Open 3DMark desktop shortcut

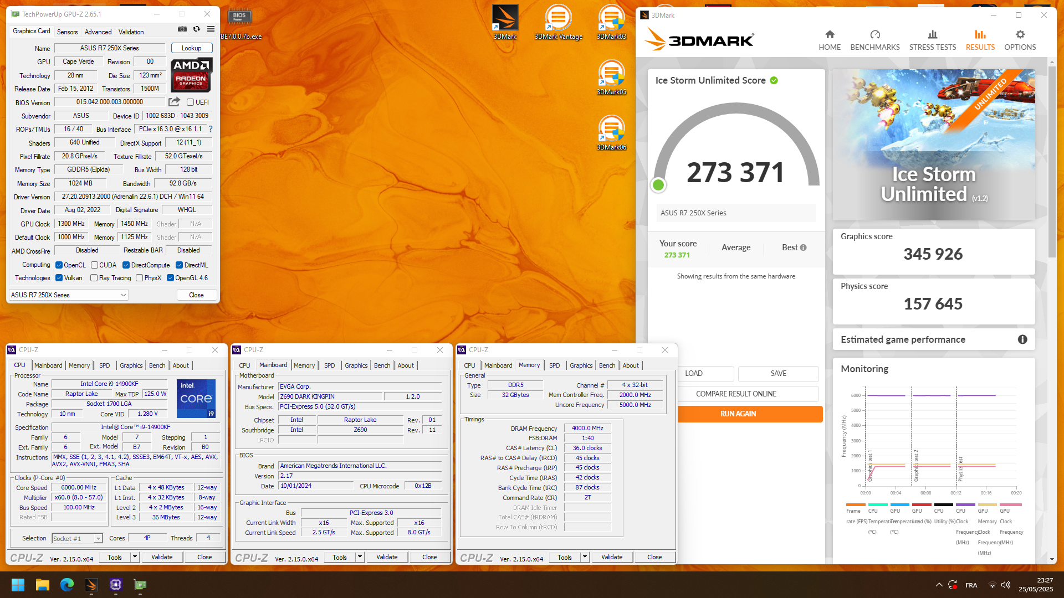505,22
